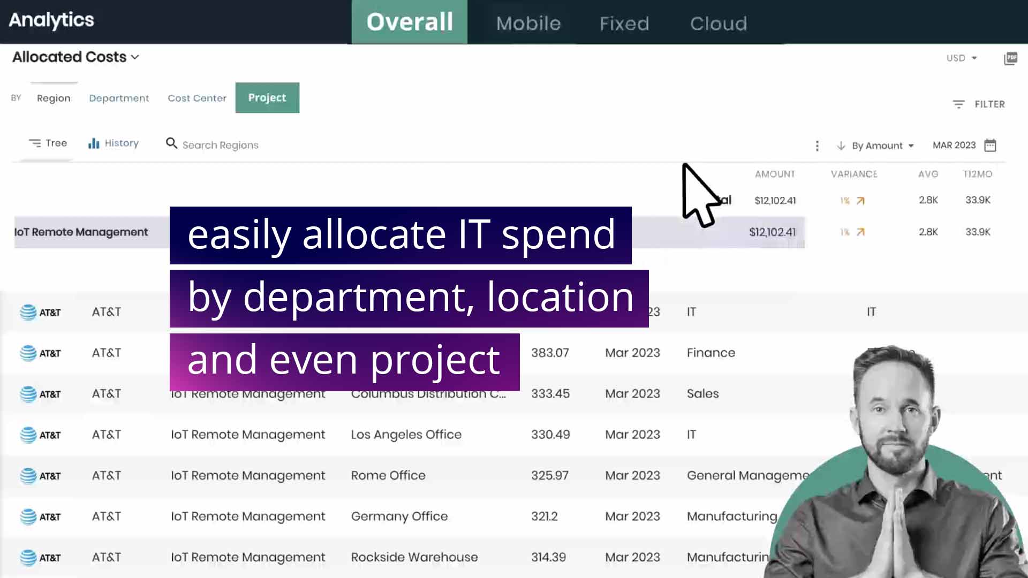Expand the Allocated Costs dropdown

pyautogui.click(x=75, y=57)
